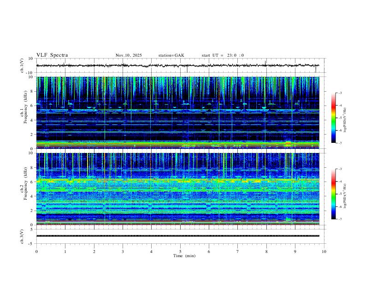Click the 'Time (min)' axis title
The width and height of the screenshot is (365, 282).
184,256
